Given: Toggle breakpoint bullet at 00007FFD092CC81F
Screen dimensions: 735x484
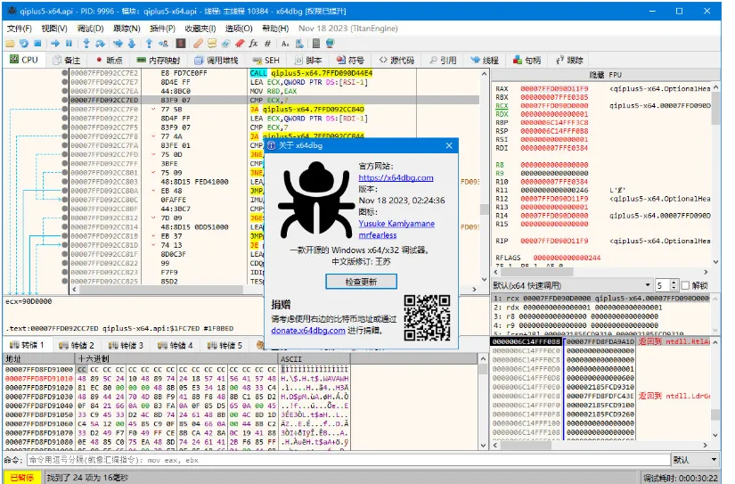Looking at the screenshot, I should click(x=65, y=254).
